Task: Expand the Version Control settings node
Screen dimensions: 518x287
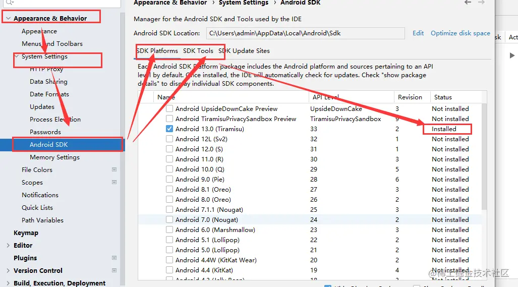Action: 8,270
